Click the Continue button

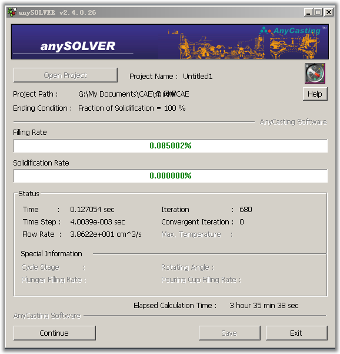coord(55,333)
